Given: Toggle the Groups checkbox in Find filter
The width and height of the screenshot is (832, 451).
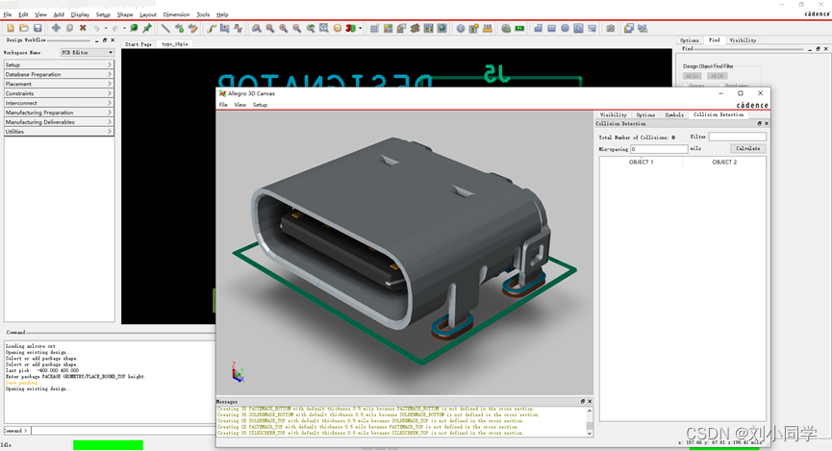Looking at the screenshot, I should tap(687, 86).
